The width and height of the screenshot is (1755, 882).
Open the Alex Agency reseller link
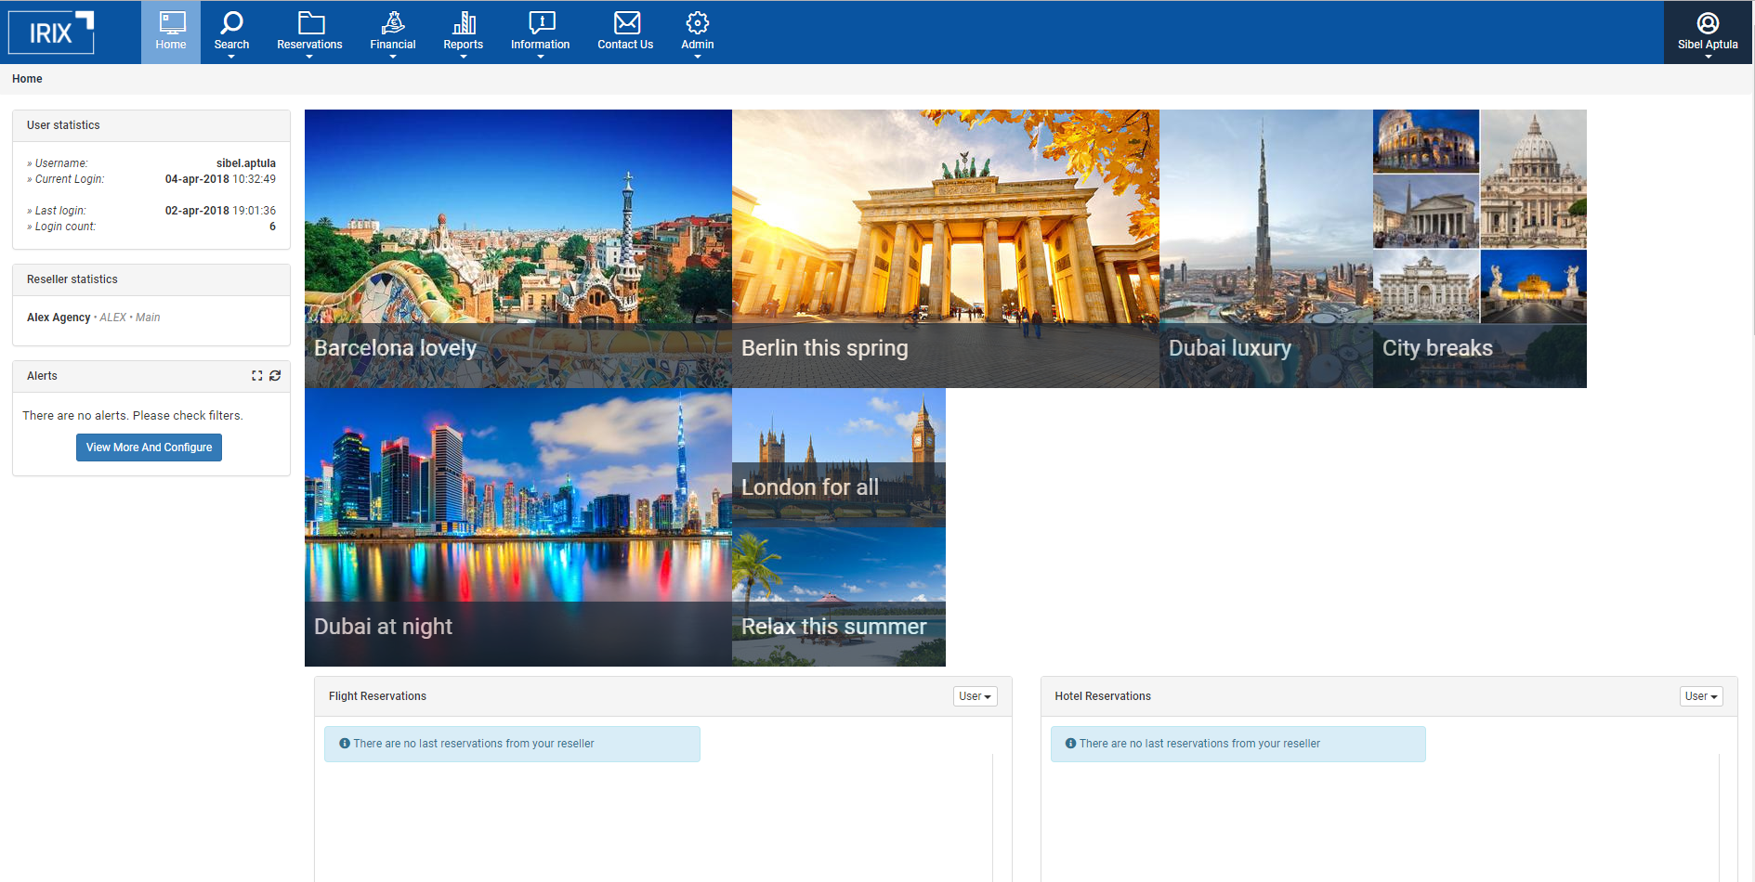coord(59,317)
